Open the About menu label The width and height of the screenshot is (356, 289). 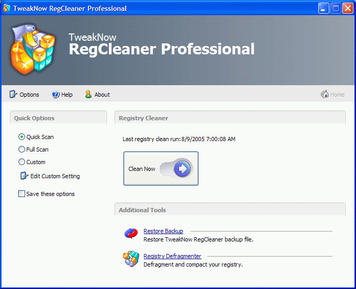click(x=102, y=95)
